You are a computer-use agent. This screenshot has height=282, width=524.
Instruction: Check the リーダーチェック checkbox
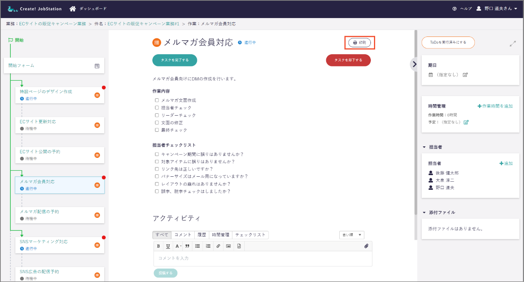coord(157,115)
